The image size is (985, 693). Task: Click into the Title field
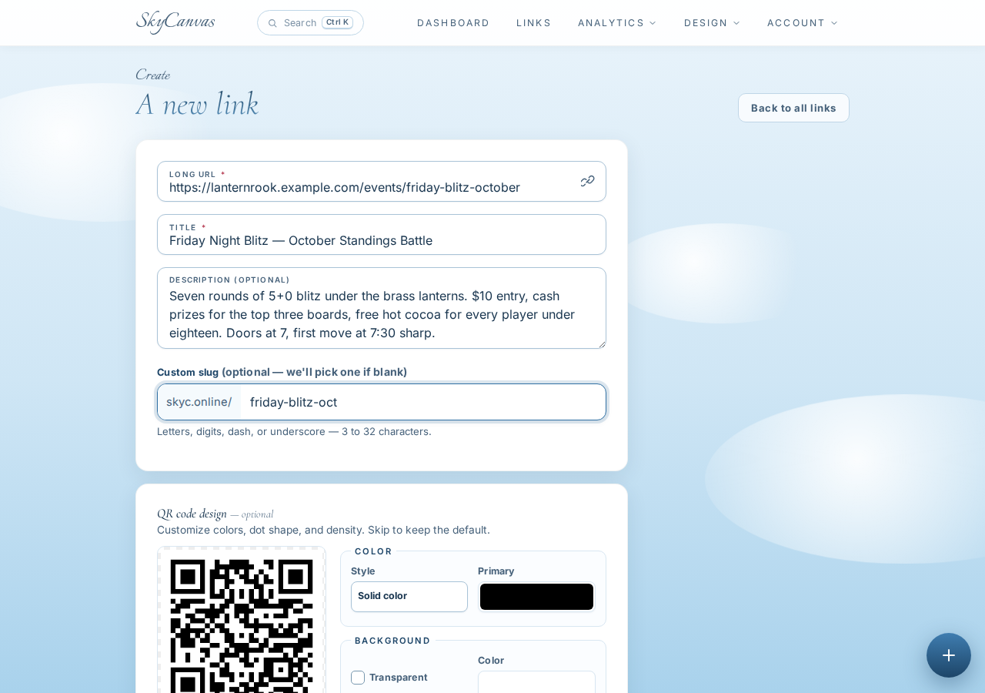point(382,235)
